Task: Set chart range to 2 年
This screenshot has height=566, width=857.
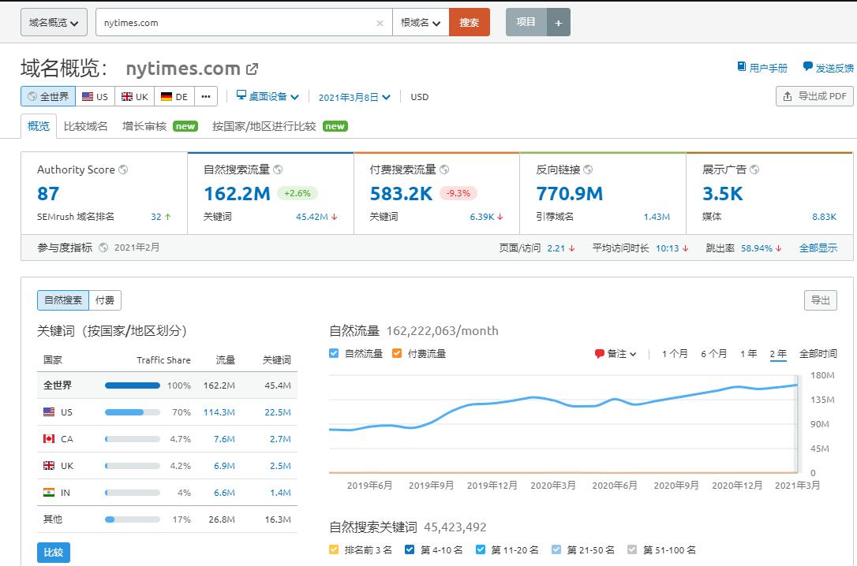Action: point(778,354)
